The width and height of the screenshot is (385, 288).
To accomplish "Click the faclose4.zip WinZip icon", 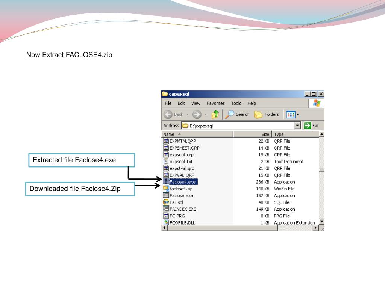I will tap(166, 189).
